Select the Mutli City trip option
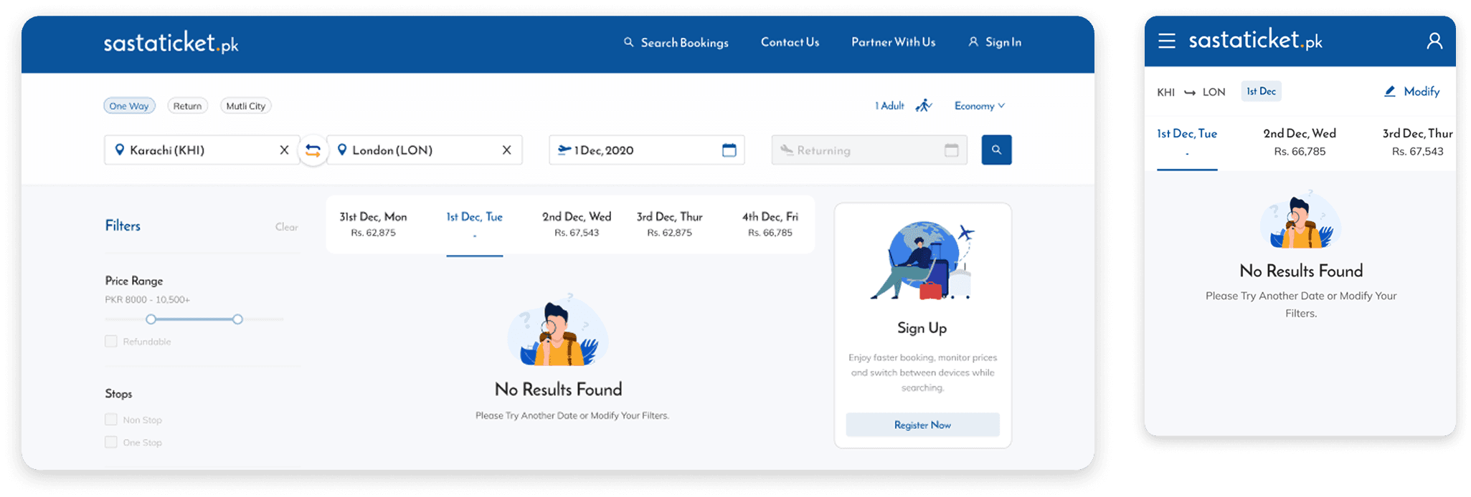 click(x=245, y=106)
